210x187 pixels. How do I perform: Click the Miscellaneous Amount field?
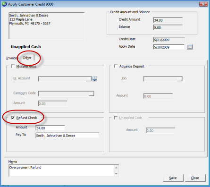(53, 103)
